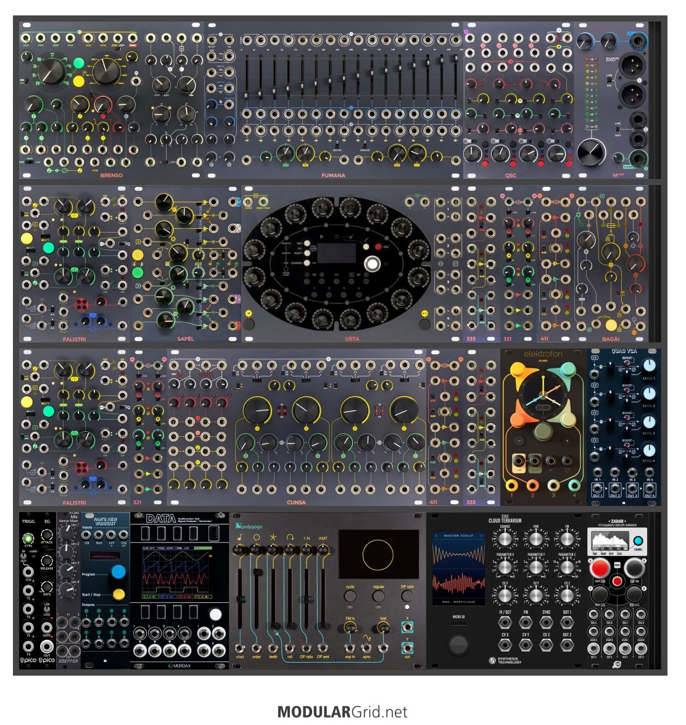Click the right arrow on Waveform Display
Screen dimensions: 686x725
tap(482, 536)
